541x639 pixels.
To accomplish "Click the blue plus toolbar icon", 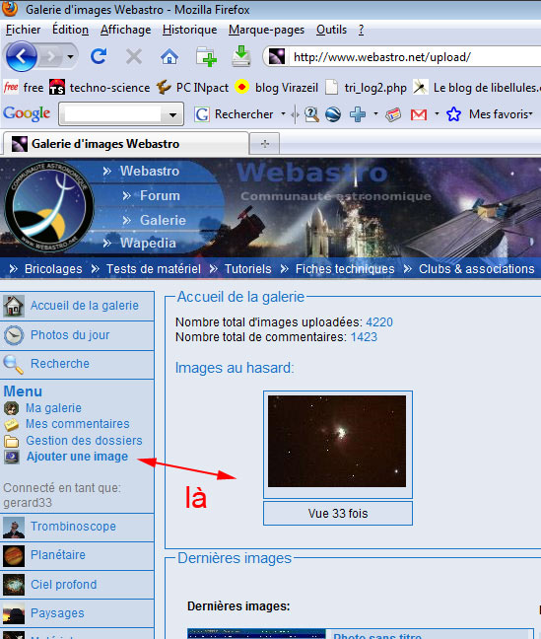I will point(358,114).
